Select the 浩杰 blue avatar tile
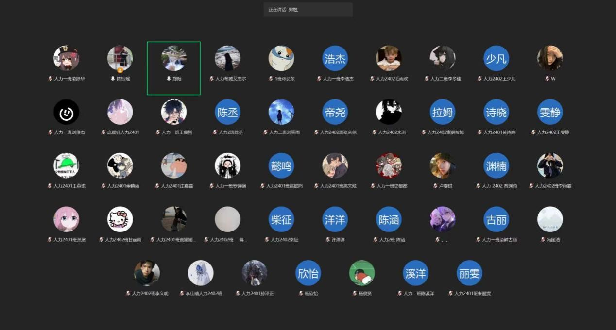The height and width of the screenshot is (330, 616). [335, 59]
